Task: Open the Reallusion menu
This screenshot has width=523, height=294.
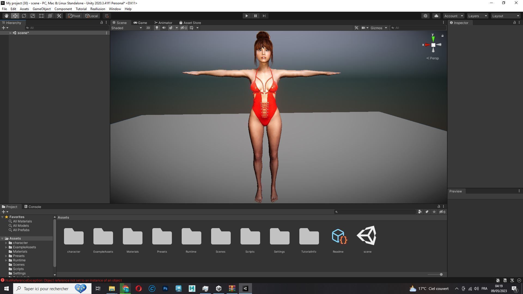Action: coord(98,9)
